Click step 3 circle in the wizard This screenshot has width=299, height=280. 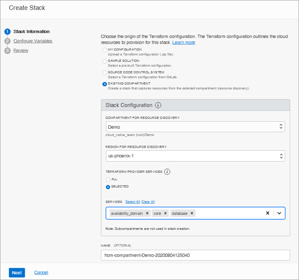(x=7, y=51)
